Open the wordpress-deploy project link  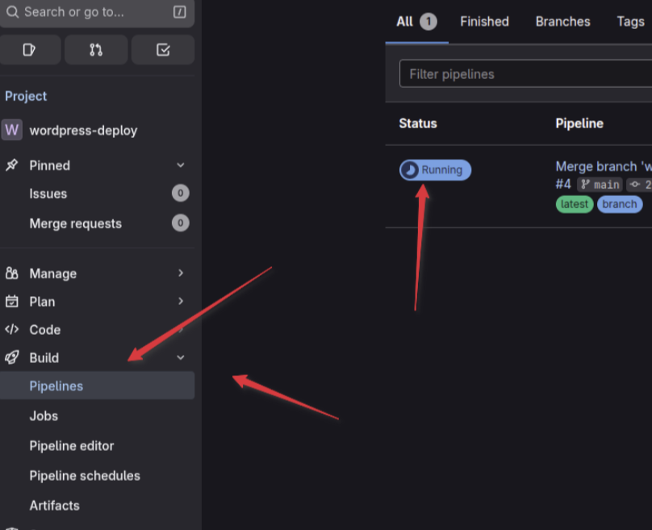pos(83,131)
